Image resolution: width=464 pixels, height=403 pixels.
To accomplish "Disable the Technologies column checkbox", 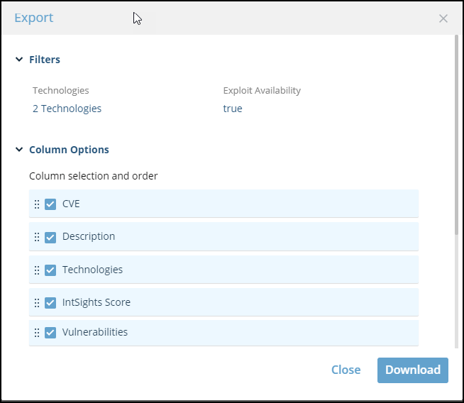I will (x=50, y=270).
